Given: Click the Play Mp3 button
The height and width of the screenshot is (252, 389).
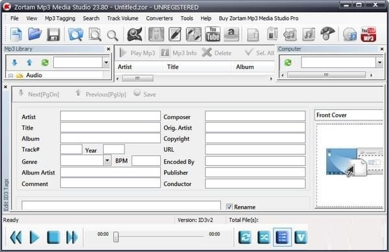Looking at the screenshot, I should coord(137,52).
